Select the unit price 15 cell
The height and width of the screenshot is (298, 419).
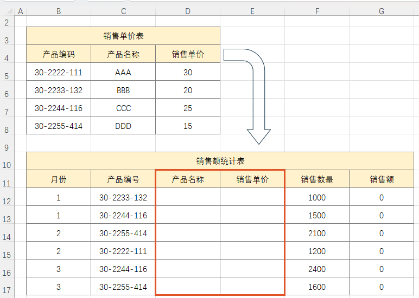pyautogui.click(x=188, y=126)
